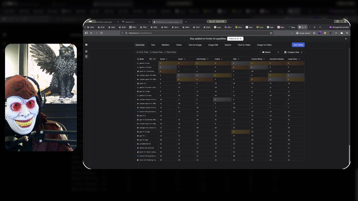Switch to the Text leaderboard tab
The height and width of the screenshot is (201, 358).
point(153,45)
